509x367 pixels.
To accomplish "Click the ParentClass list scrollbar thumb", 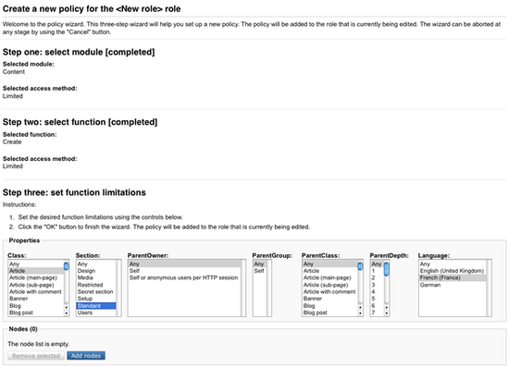I will click(x=360, y=266).
